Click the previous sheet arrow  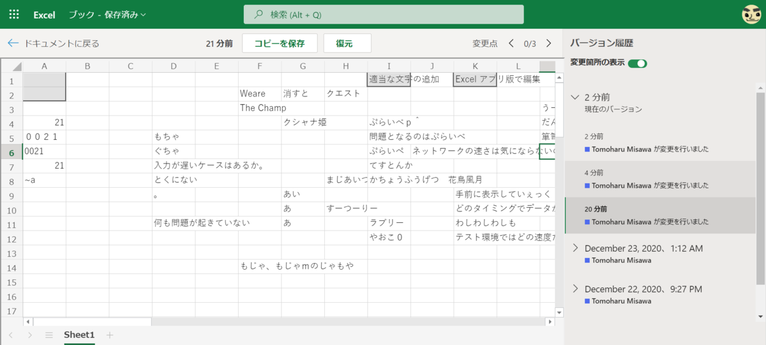coord(11,335)
